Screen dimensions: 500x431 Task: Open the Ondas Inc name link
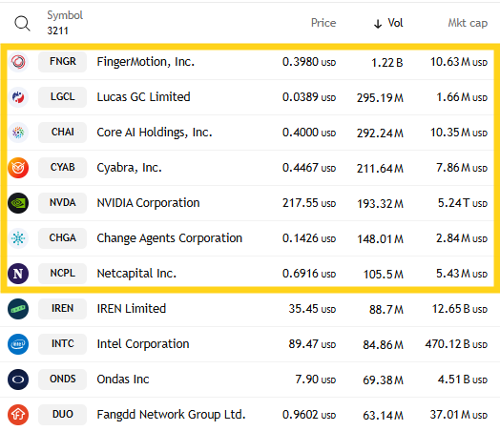point(123,380)
